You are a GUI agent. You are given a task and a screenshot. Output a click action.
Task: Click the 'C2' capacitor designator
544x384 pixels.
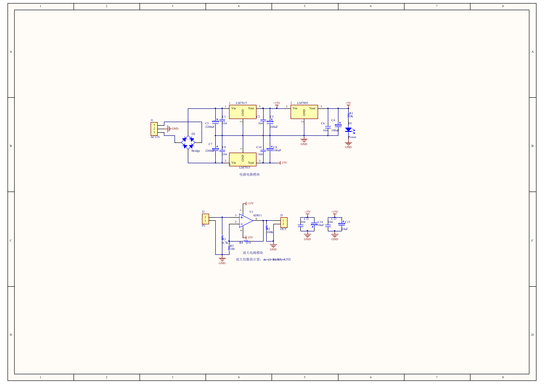(x=258, y=117)
